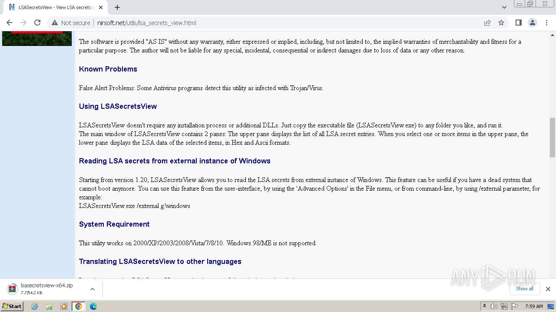Launch Internet Explorer from taskbar
This screenshot has height=312, width=556.
(x=35, y=306)
